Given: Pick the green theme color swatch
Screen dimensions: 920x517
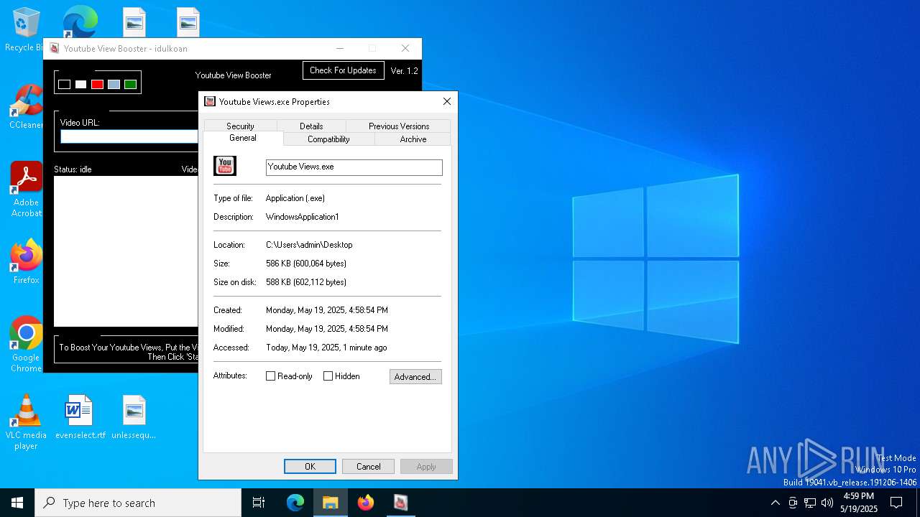Looking at the screenshot, I should [x=130, y=84].
